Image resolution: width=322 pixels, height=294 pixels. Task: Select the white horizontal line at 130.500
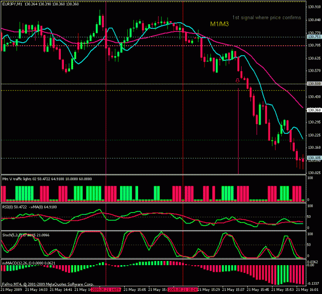coord(154,84)
